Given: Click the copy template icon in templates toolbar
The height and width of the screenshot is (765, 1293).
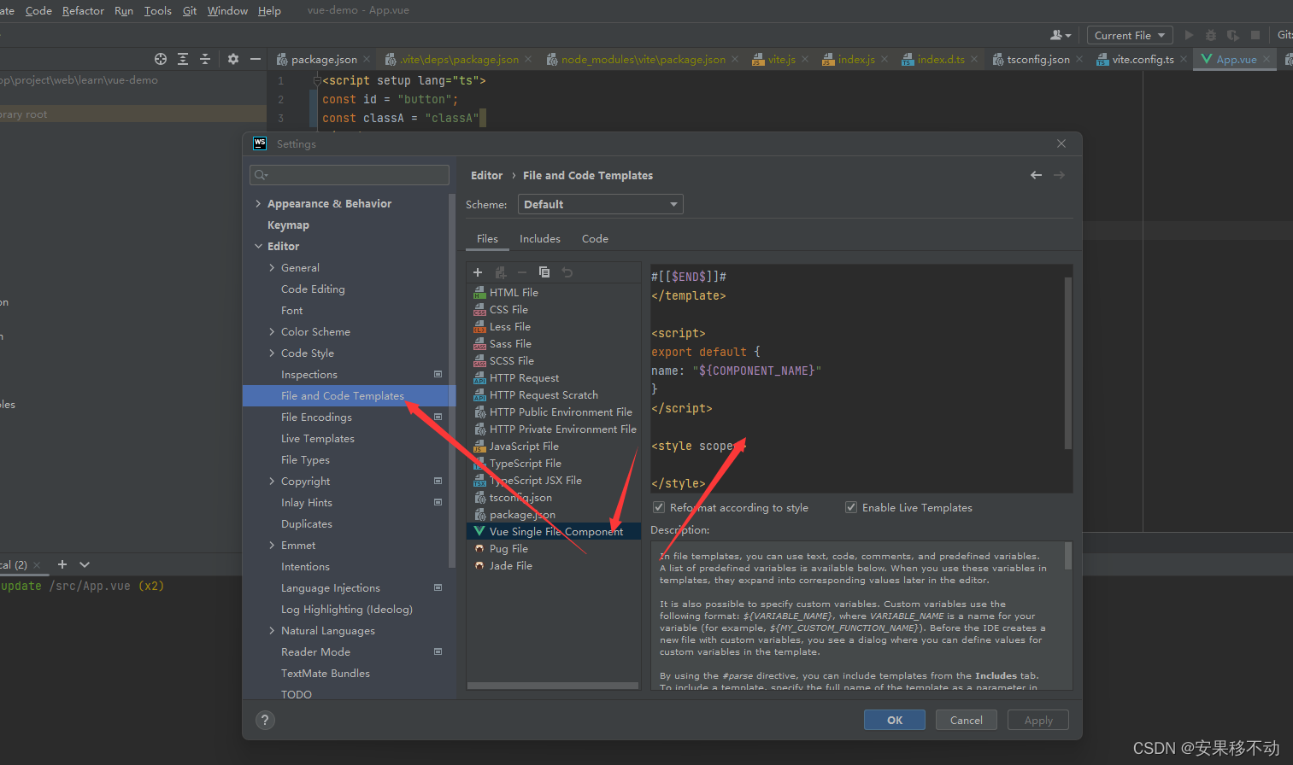Looking at the screenshot, I should (544, 272).
